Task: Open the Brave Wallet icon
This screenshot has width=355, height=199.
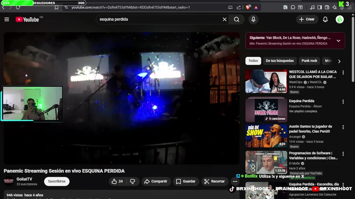Action: click(327, 7)
